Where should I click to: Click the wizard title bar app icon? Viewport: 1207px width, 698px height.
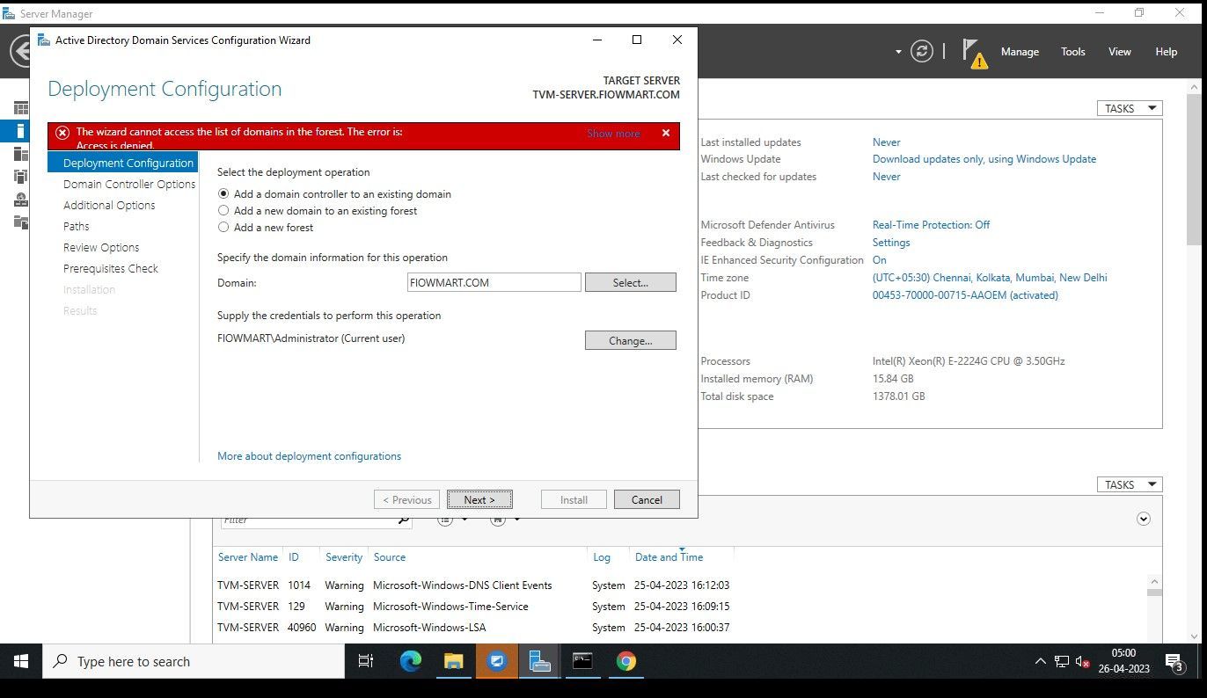pos(43,40)
